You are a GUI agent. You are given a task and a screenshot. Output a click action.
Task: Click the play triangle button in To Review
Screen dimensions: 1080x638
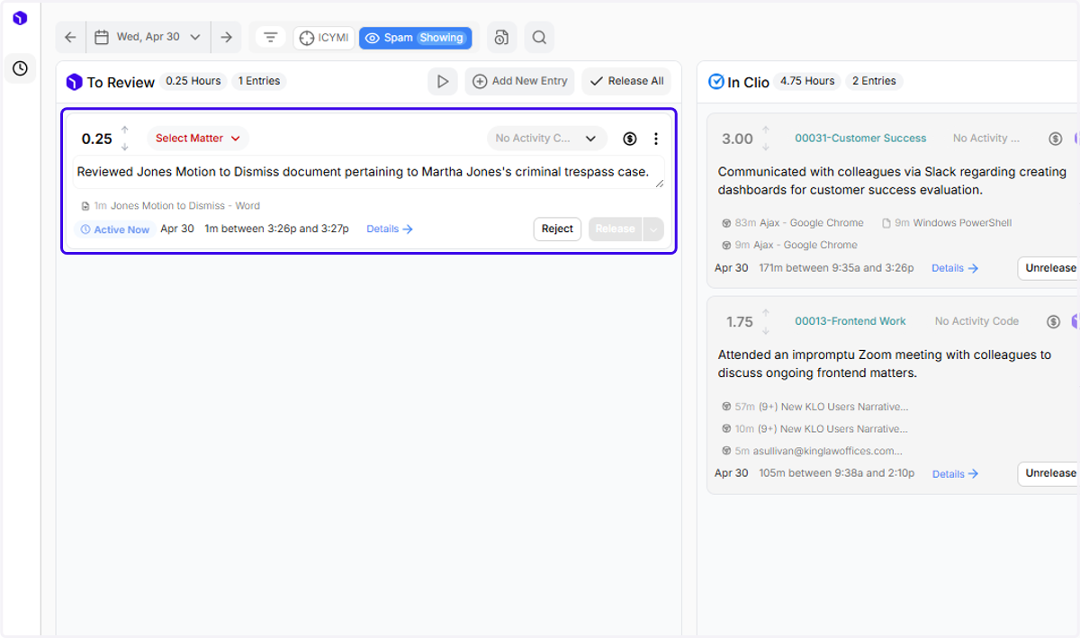[x=442, y=81]
